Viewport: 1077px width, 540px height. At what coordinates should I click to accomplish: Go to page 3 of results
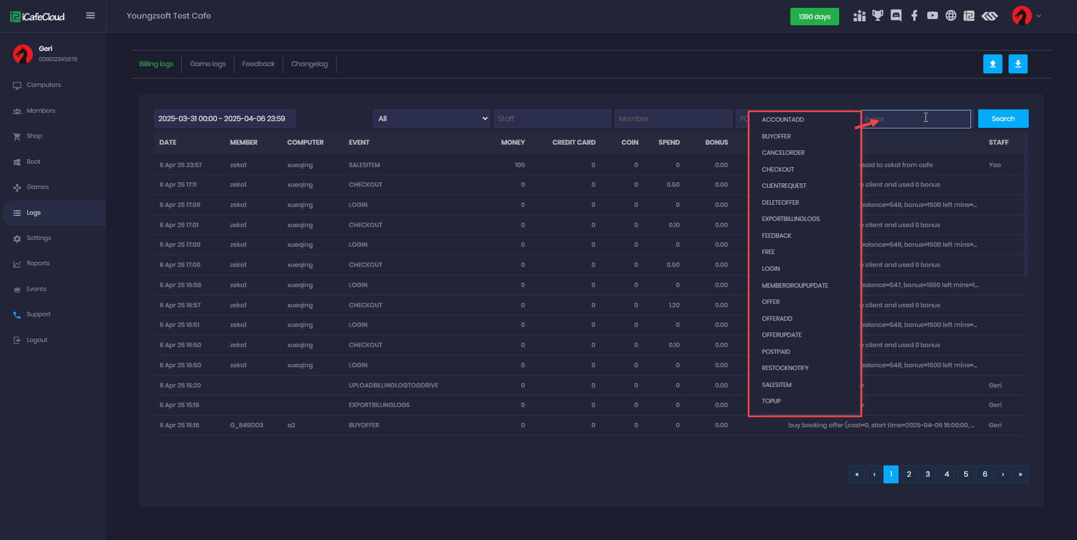coord(928,474)
